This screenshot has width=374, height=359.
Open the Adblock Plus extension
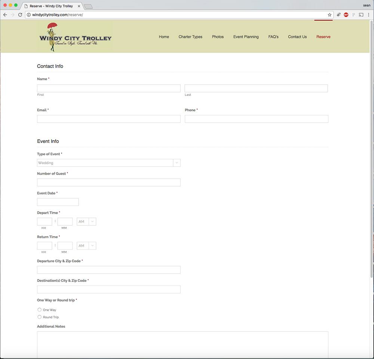point(346,15)
